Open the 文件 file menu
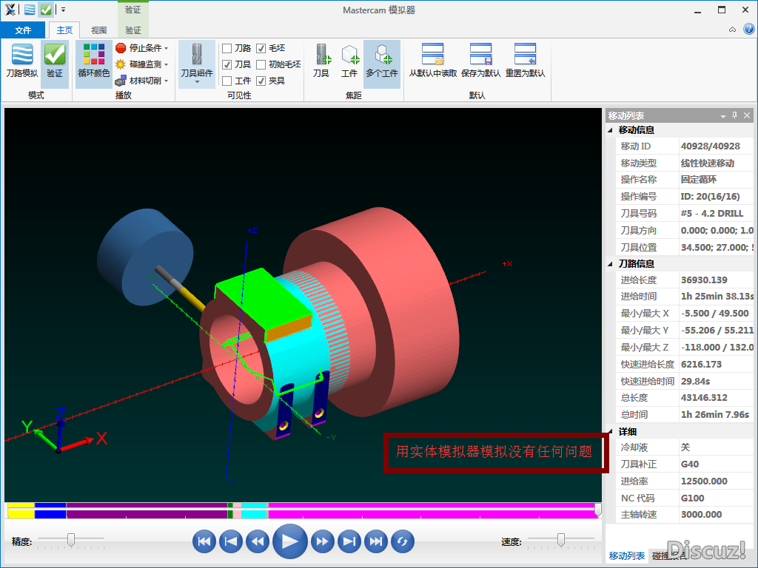Screen dimensions: 758x568 coord(23,30)
